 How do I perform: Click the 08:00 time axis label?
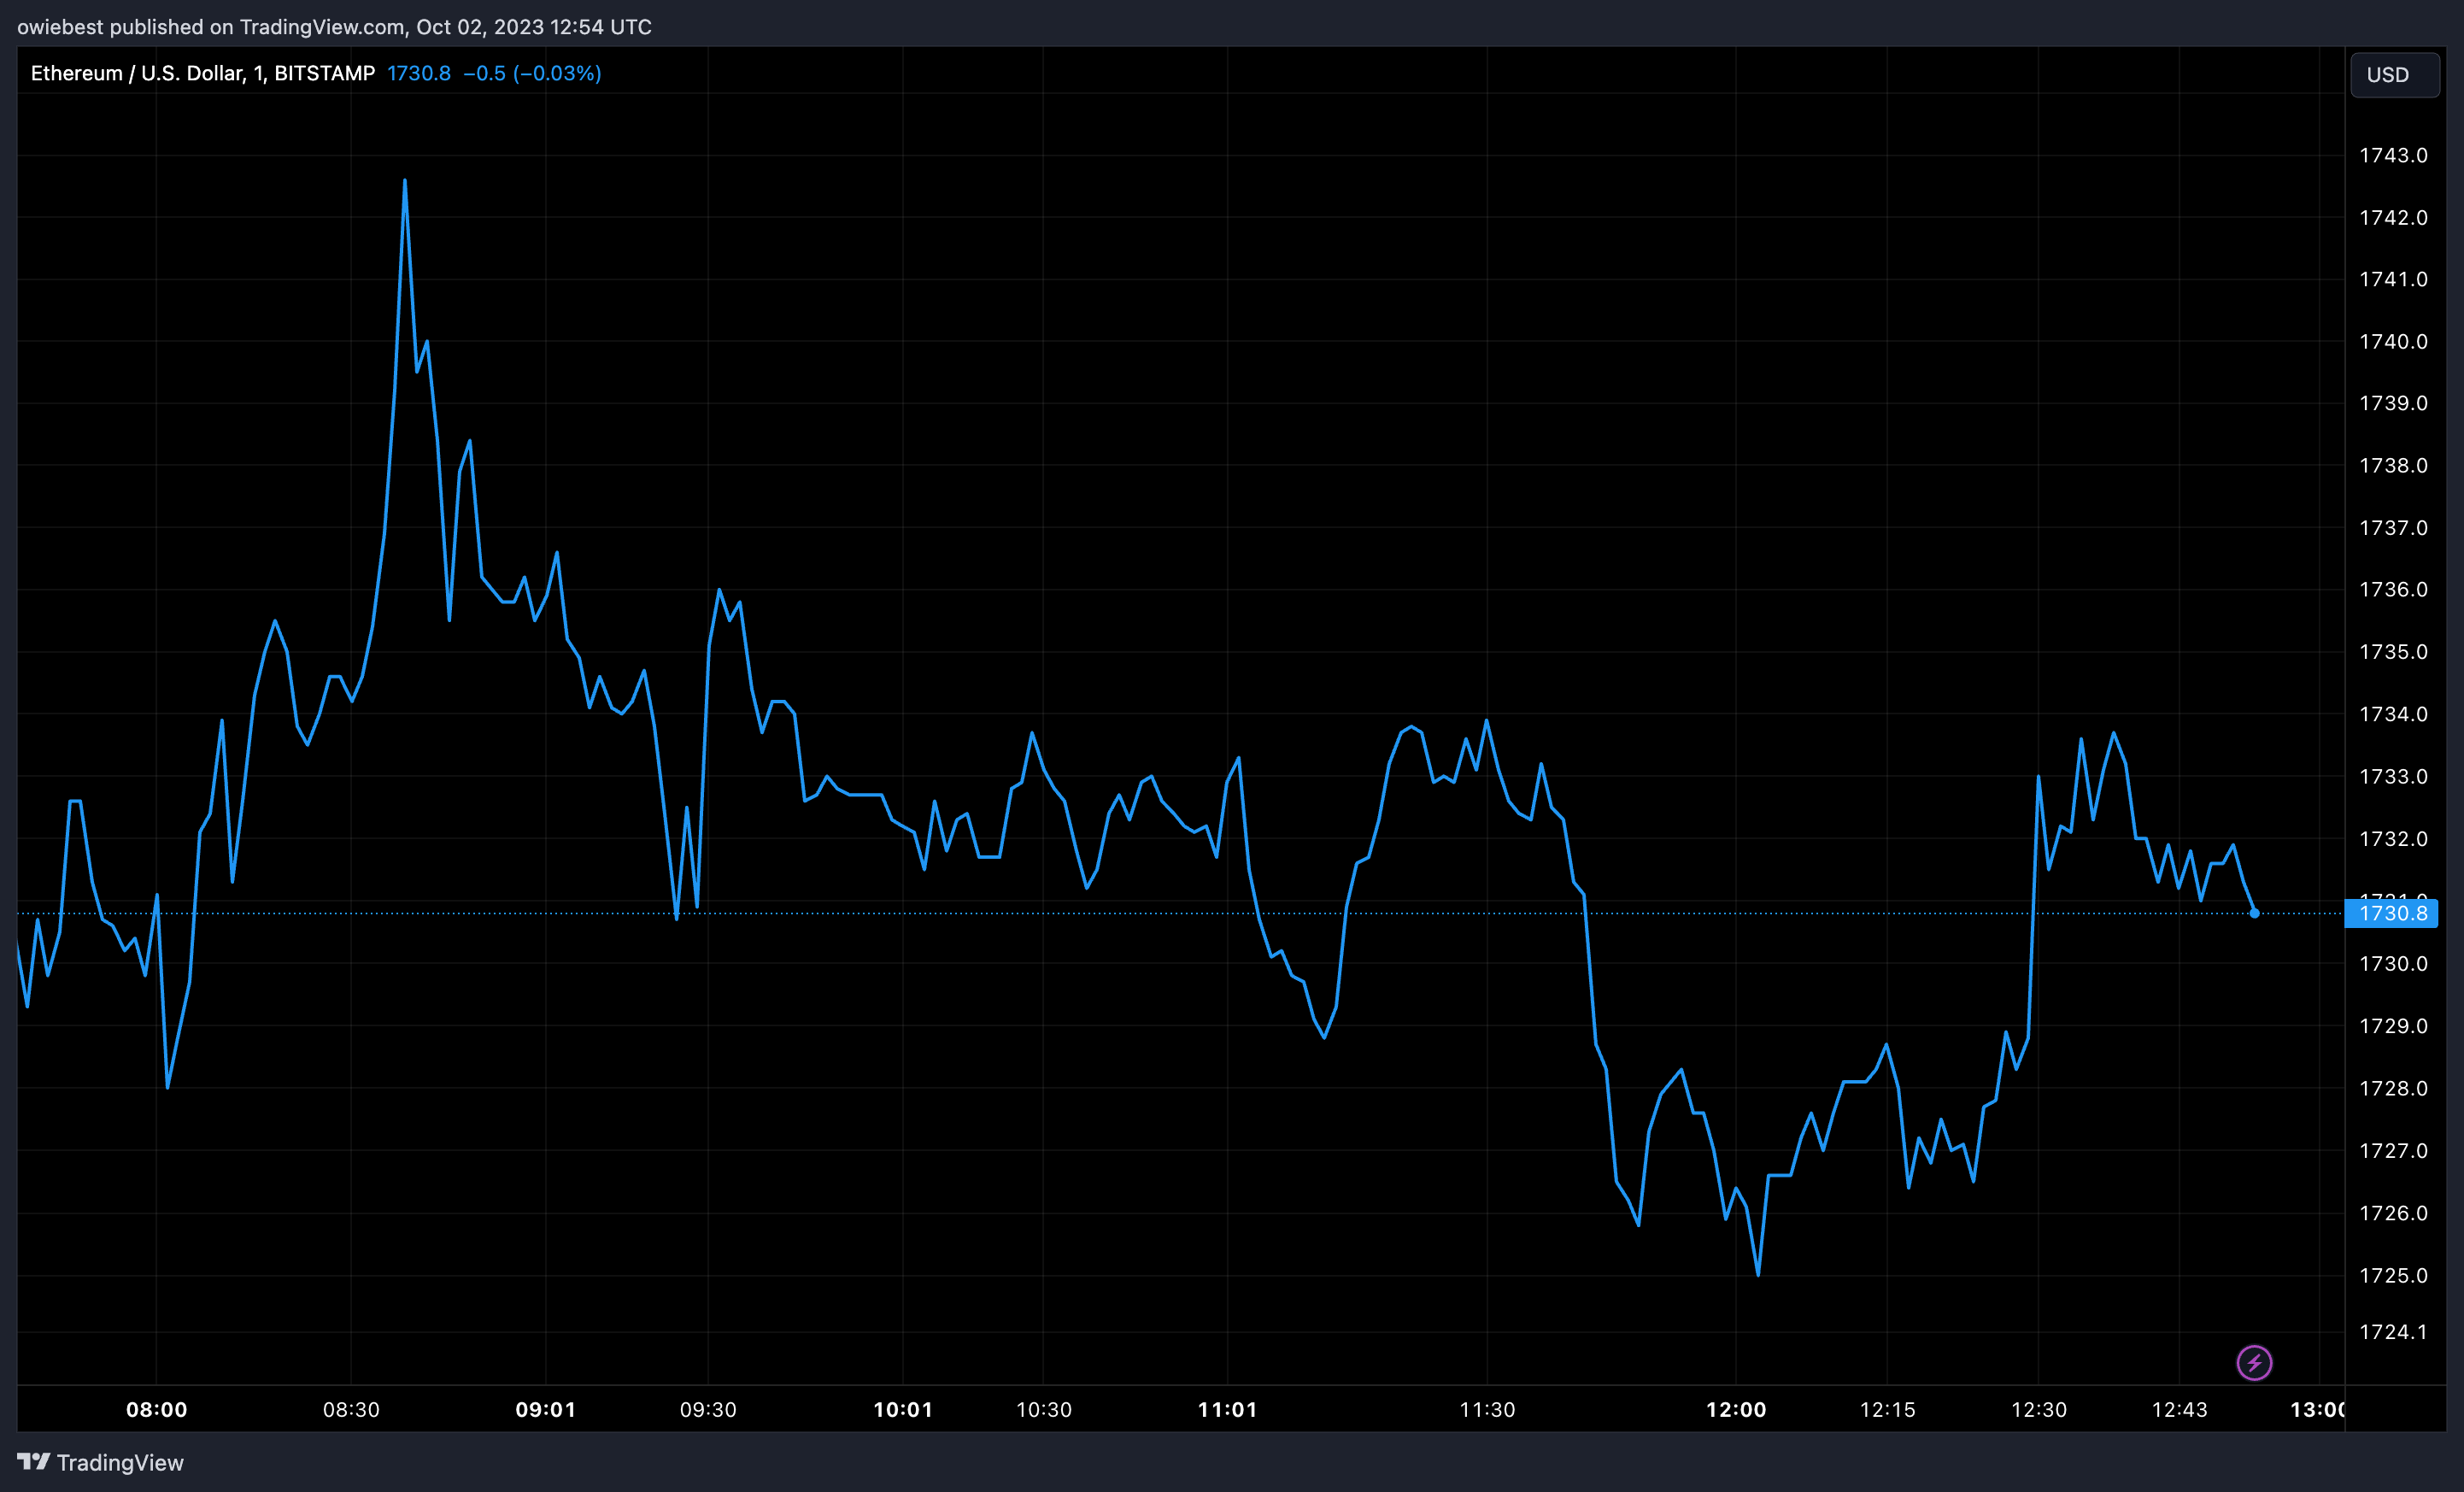[x=156, y=1409]
